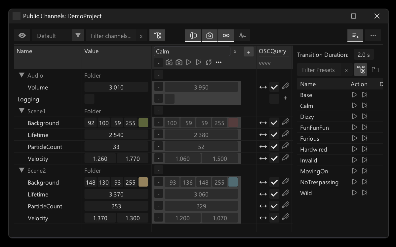Collapse the Audio folder
Image resolution: width=396 pixels, height=247 pixels.
(x=22, y=75)
